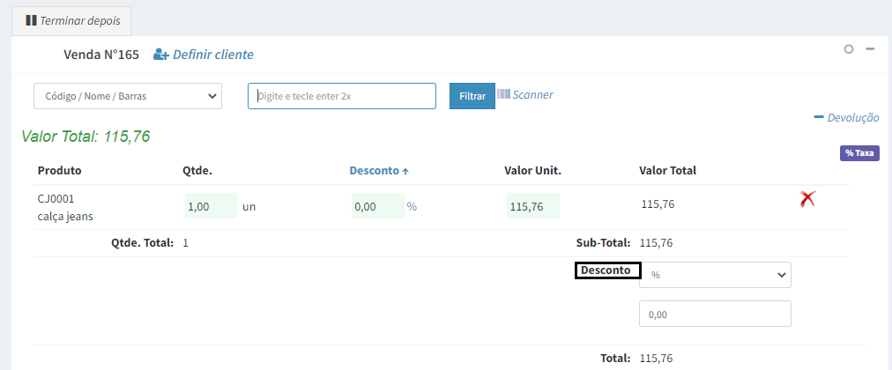Focus the 'Digite e tecle enter 2x' search field
Viewport: 892px width, 370px height.
342,95
